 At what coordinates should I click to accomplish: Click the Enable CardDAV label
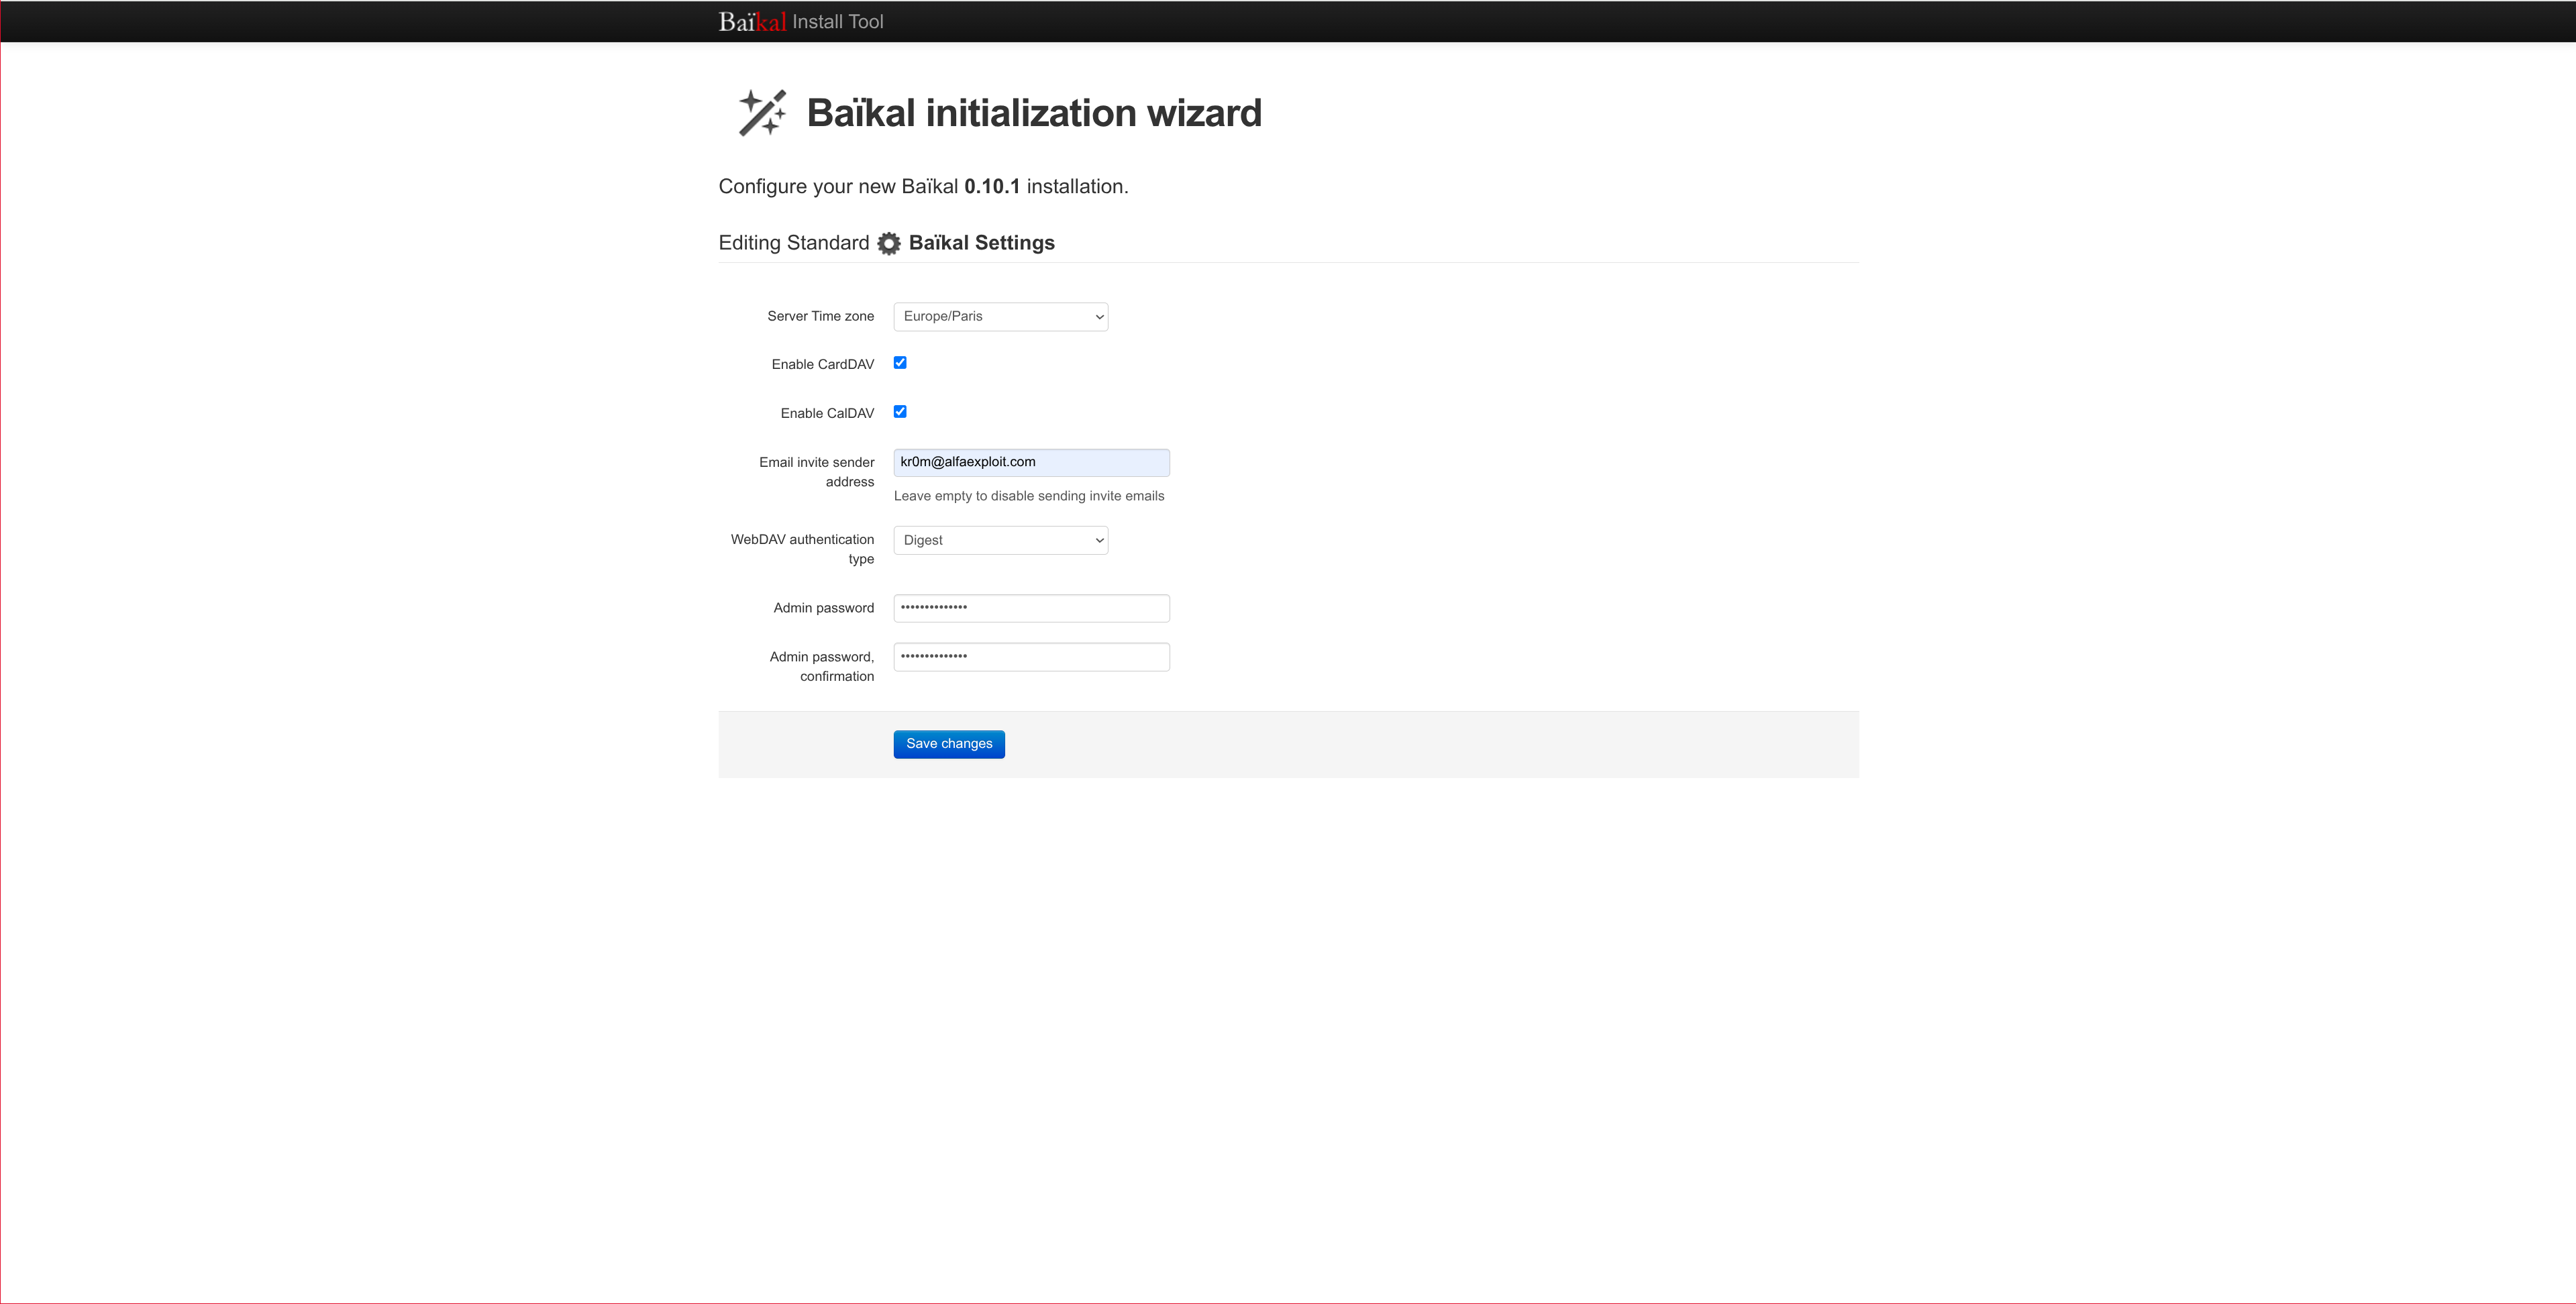coord(822,364)
